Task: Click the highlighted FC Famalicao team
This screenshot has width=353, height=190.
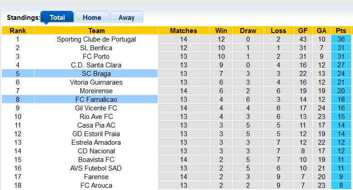Action: coord(96,100)
